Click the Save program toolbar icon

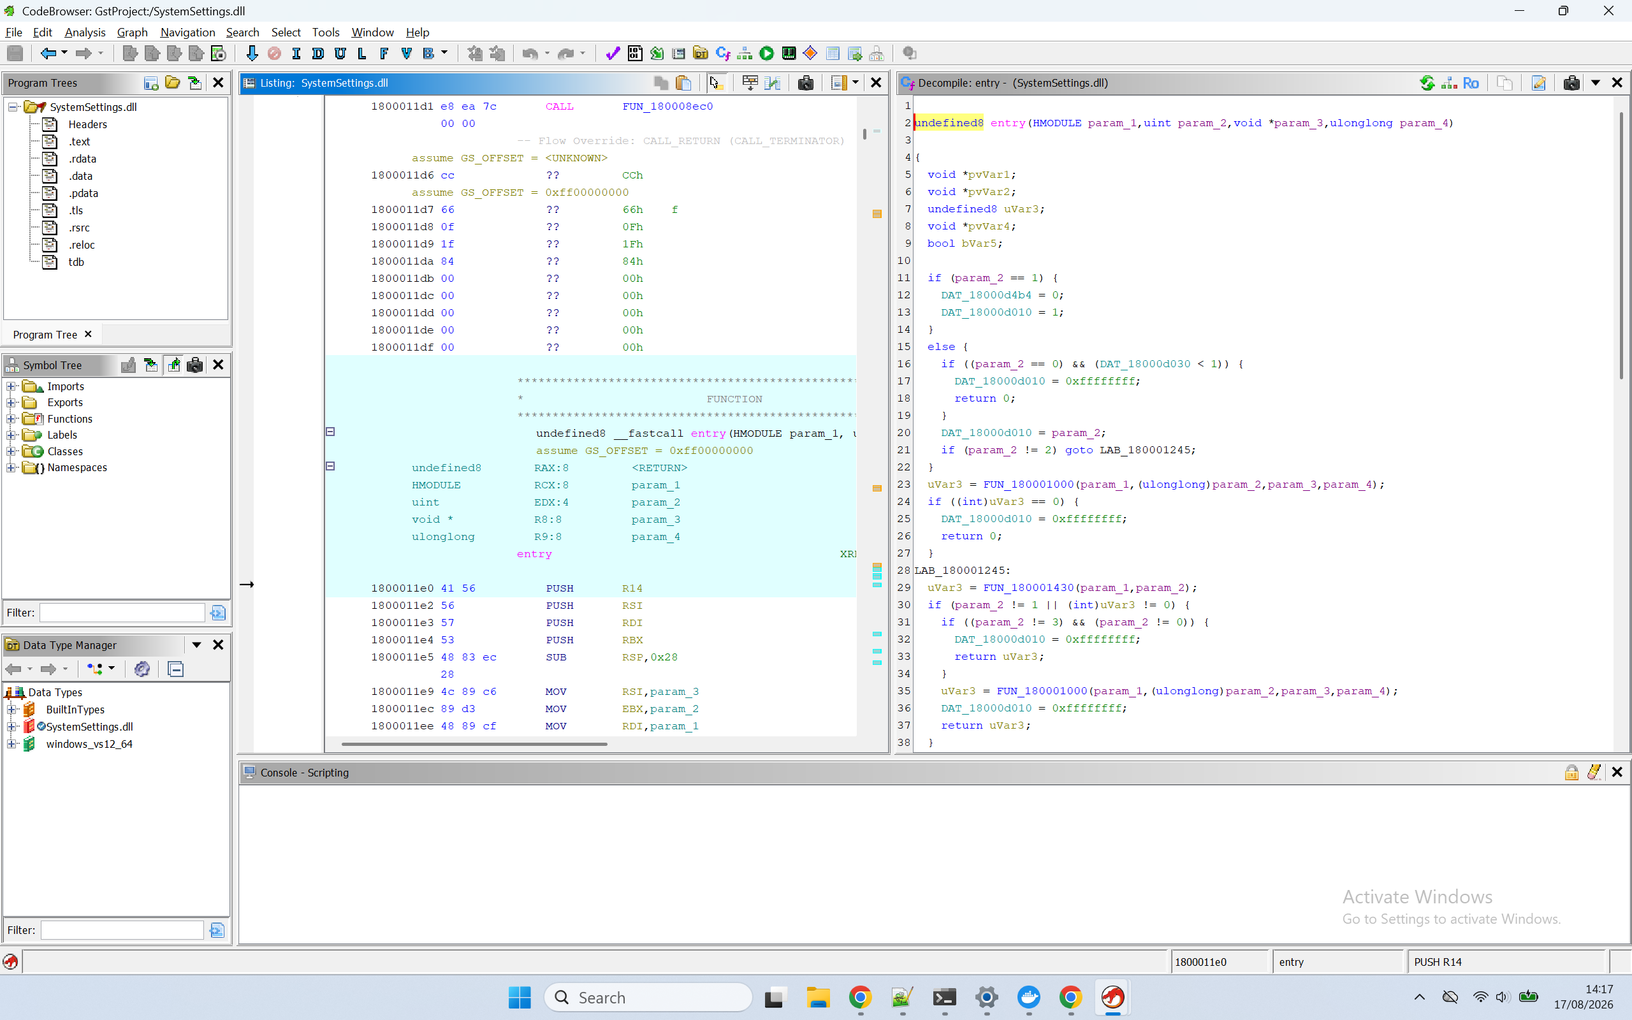pos(15,54)
